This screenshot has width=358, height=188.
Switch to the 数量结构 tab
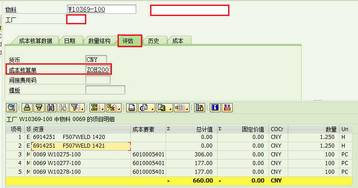pyautogui.click(x=99, y=41)
